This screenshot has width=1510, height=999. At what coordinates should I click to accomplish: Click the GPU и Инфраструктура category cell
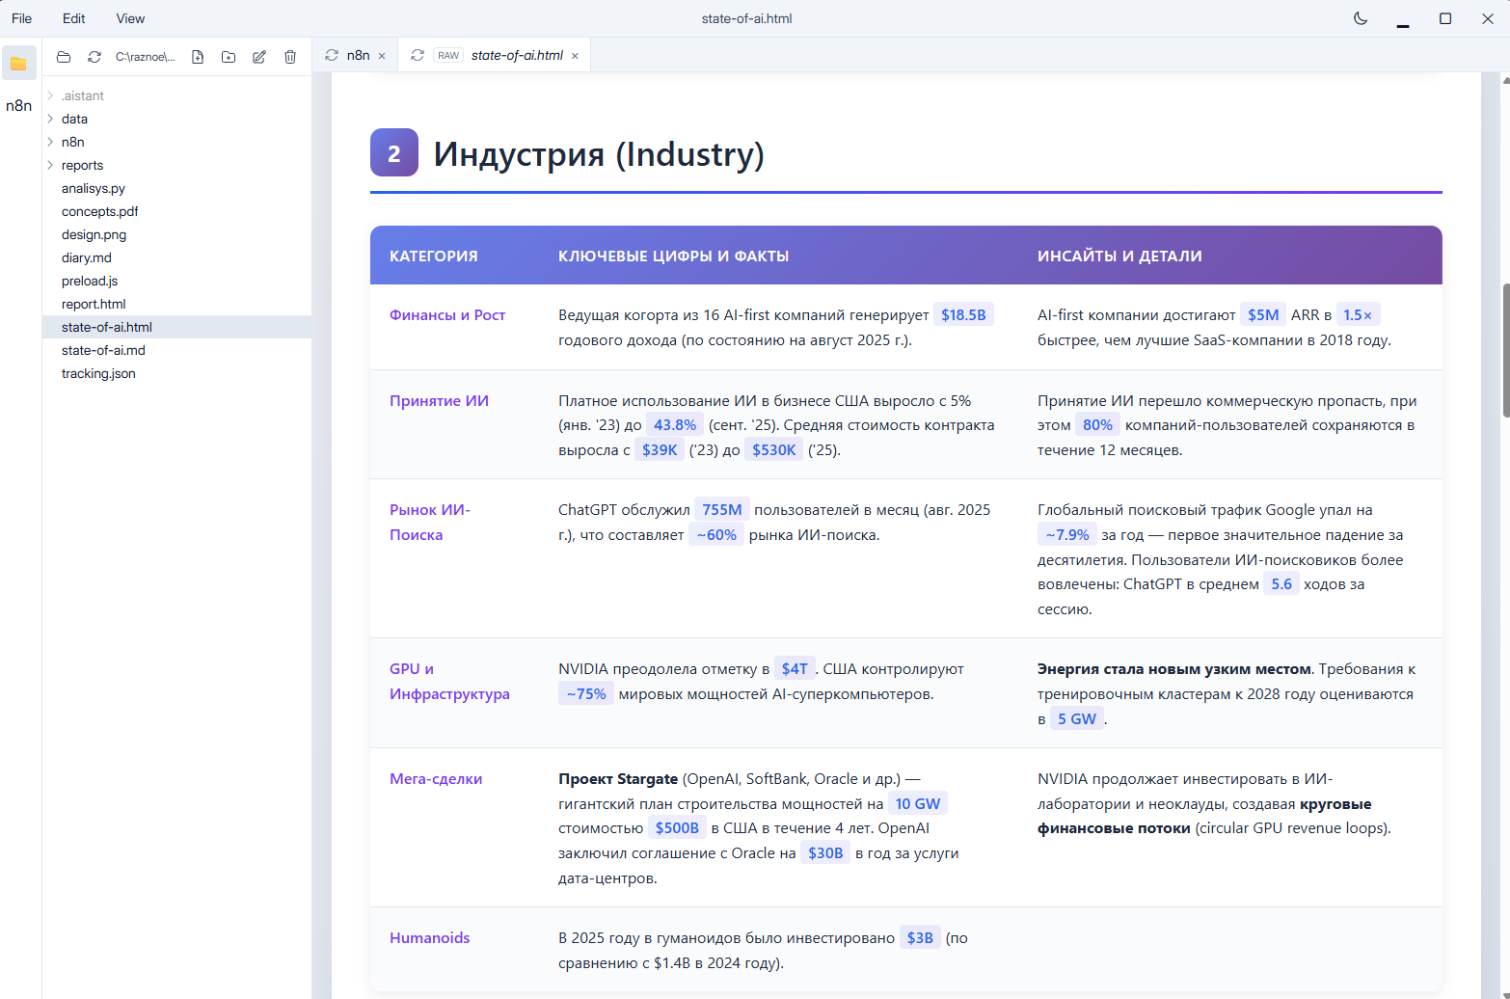[x=449, y=681]
